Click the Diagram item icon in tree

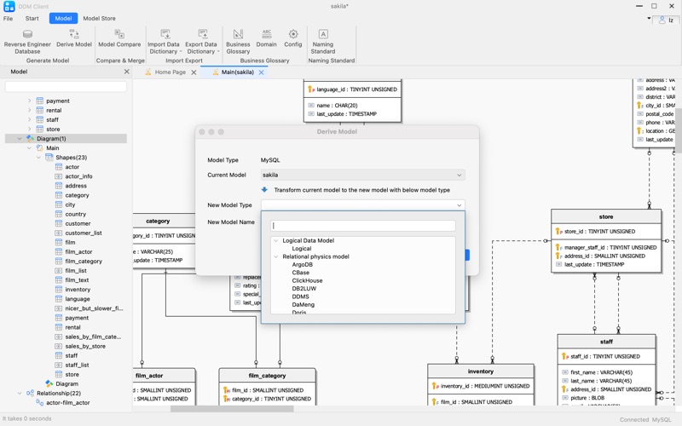pyautogui.click(x=49, y=384)
